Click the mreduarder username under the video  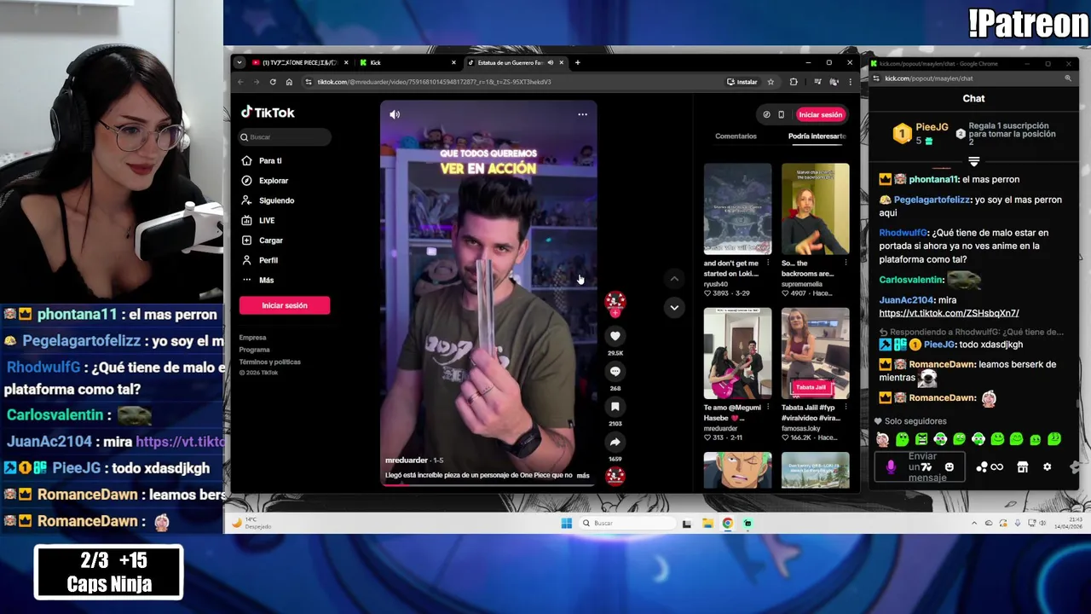click(x=406, y=460)
